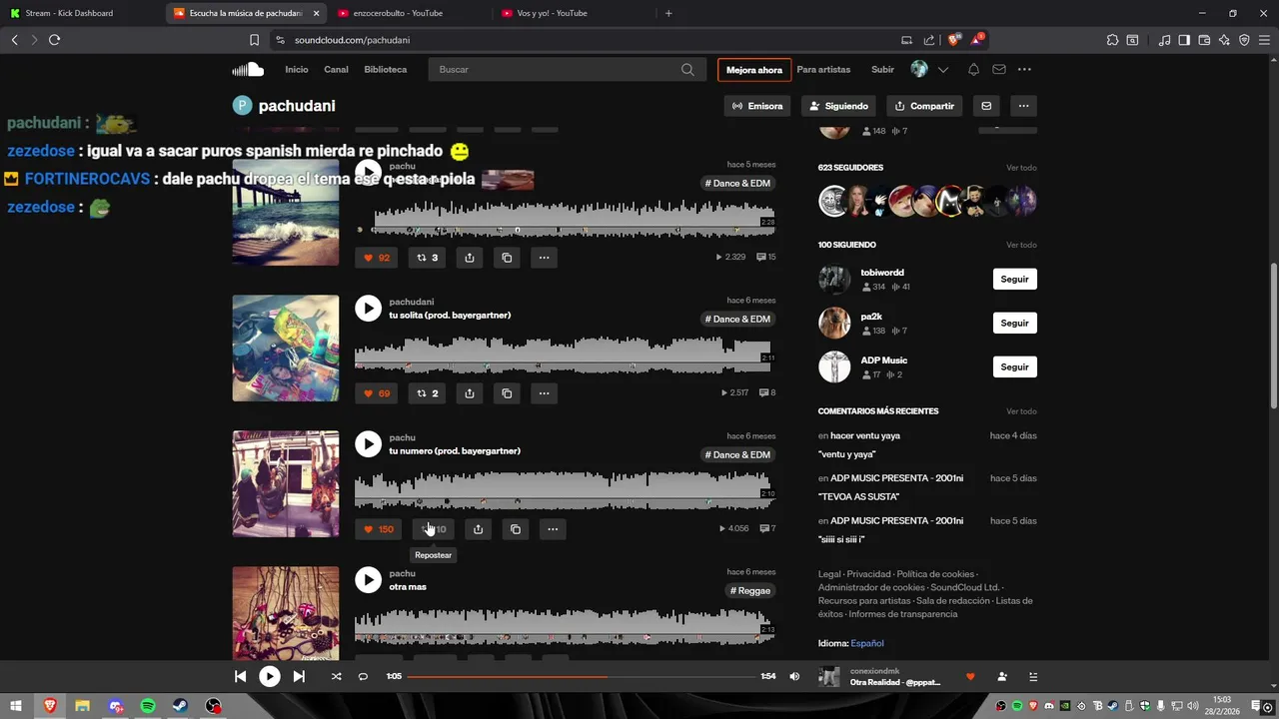Viewport: 1279px width, 719px height.
Task: Click Compartir profile button
Action: point(924,106)
